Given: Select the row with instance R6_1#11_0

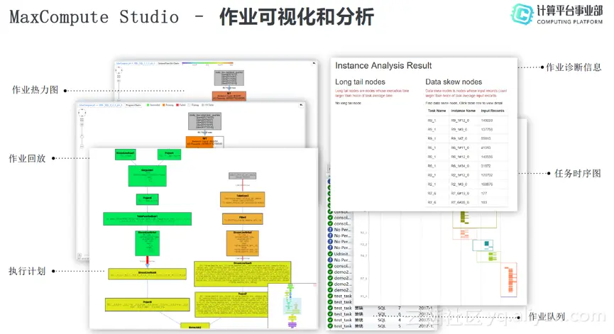Looking at the screenshot, I should (466, 147).
